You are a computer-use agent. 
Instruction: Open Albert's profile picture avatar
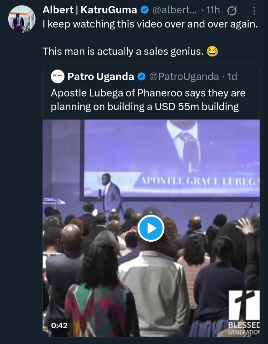coord(22,19)
